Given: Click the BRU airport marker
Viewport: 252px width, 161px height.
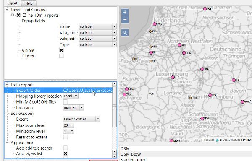Looking at the screenshot, I should 151,52.
